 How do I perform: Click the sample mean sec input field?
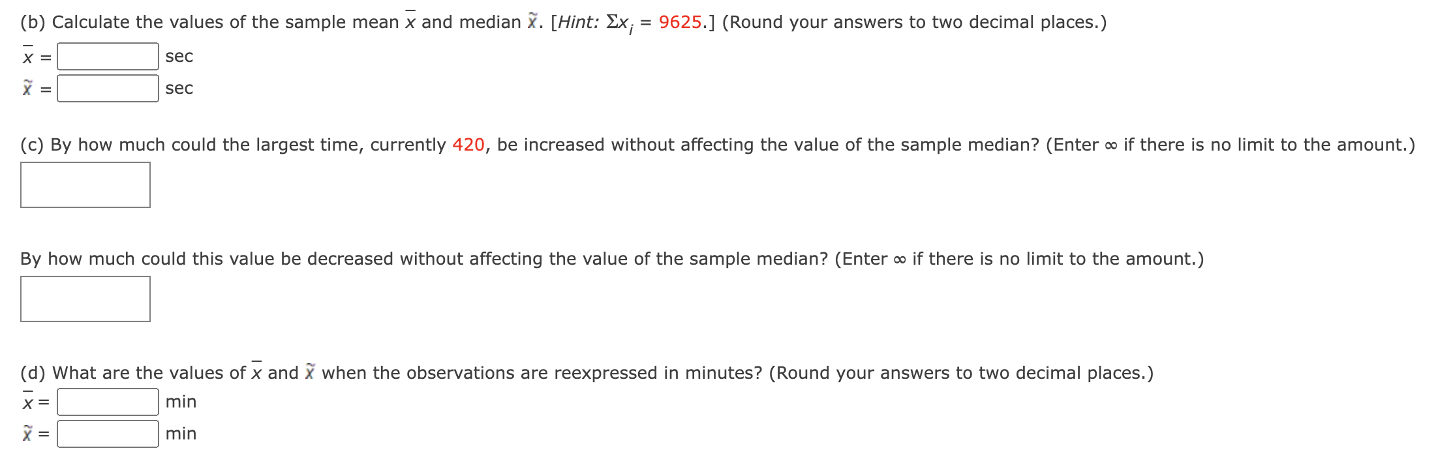[106, 57]
